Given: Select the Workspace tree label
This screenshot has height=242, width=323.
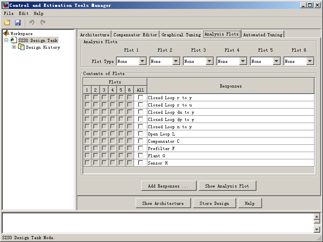Looking at the screenshot, I should (x=21, y=33).
